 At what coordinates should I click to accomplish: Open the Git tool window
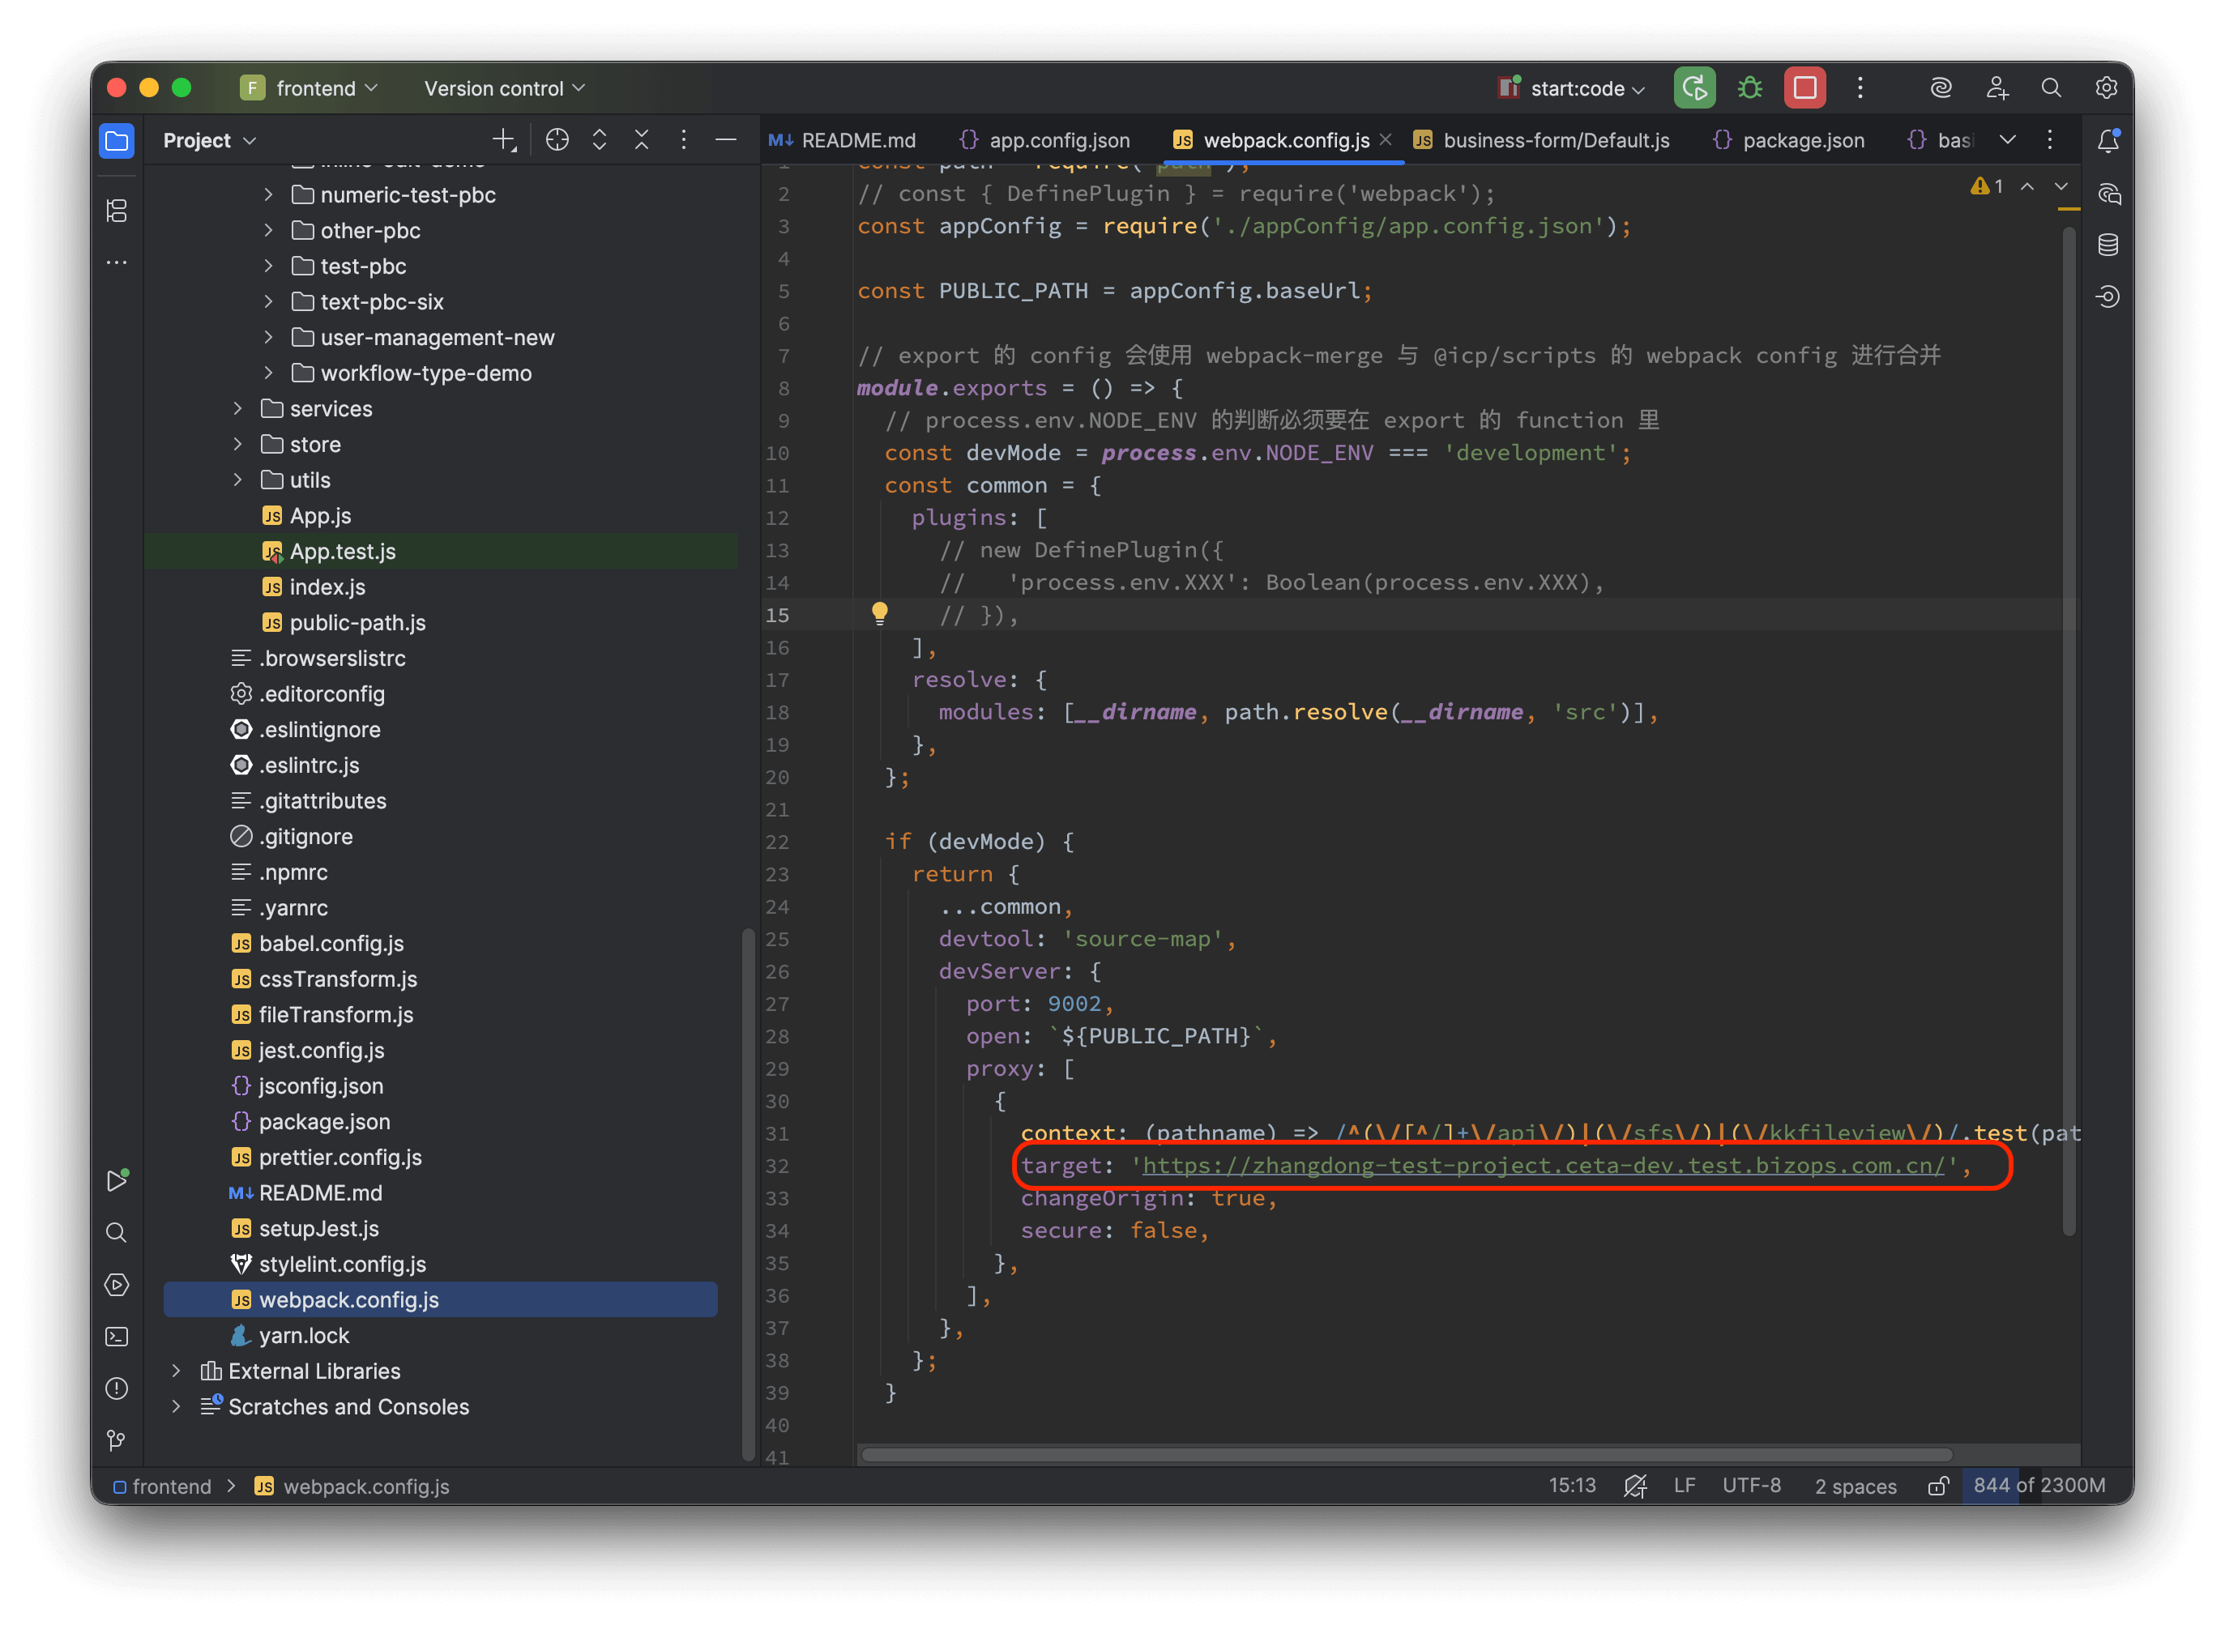click(116, 1440)
